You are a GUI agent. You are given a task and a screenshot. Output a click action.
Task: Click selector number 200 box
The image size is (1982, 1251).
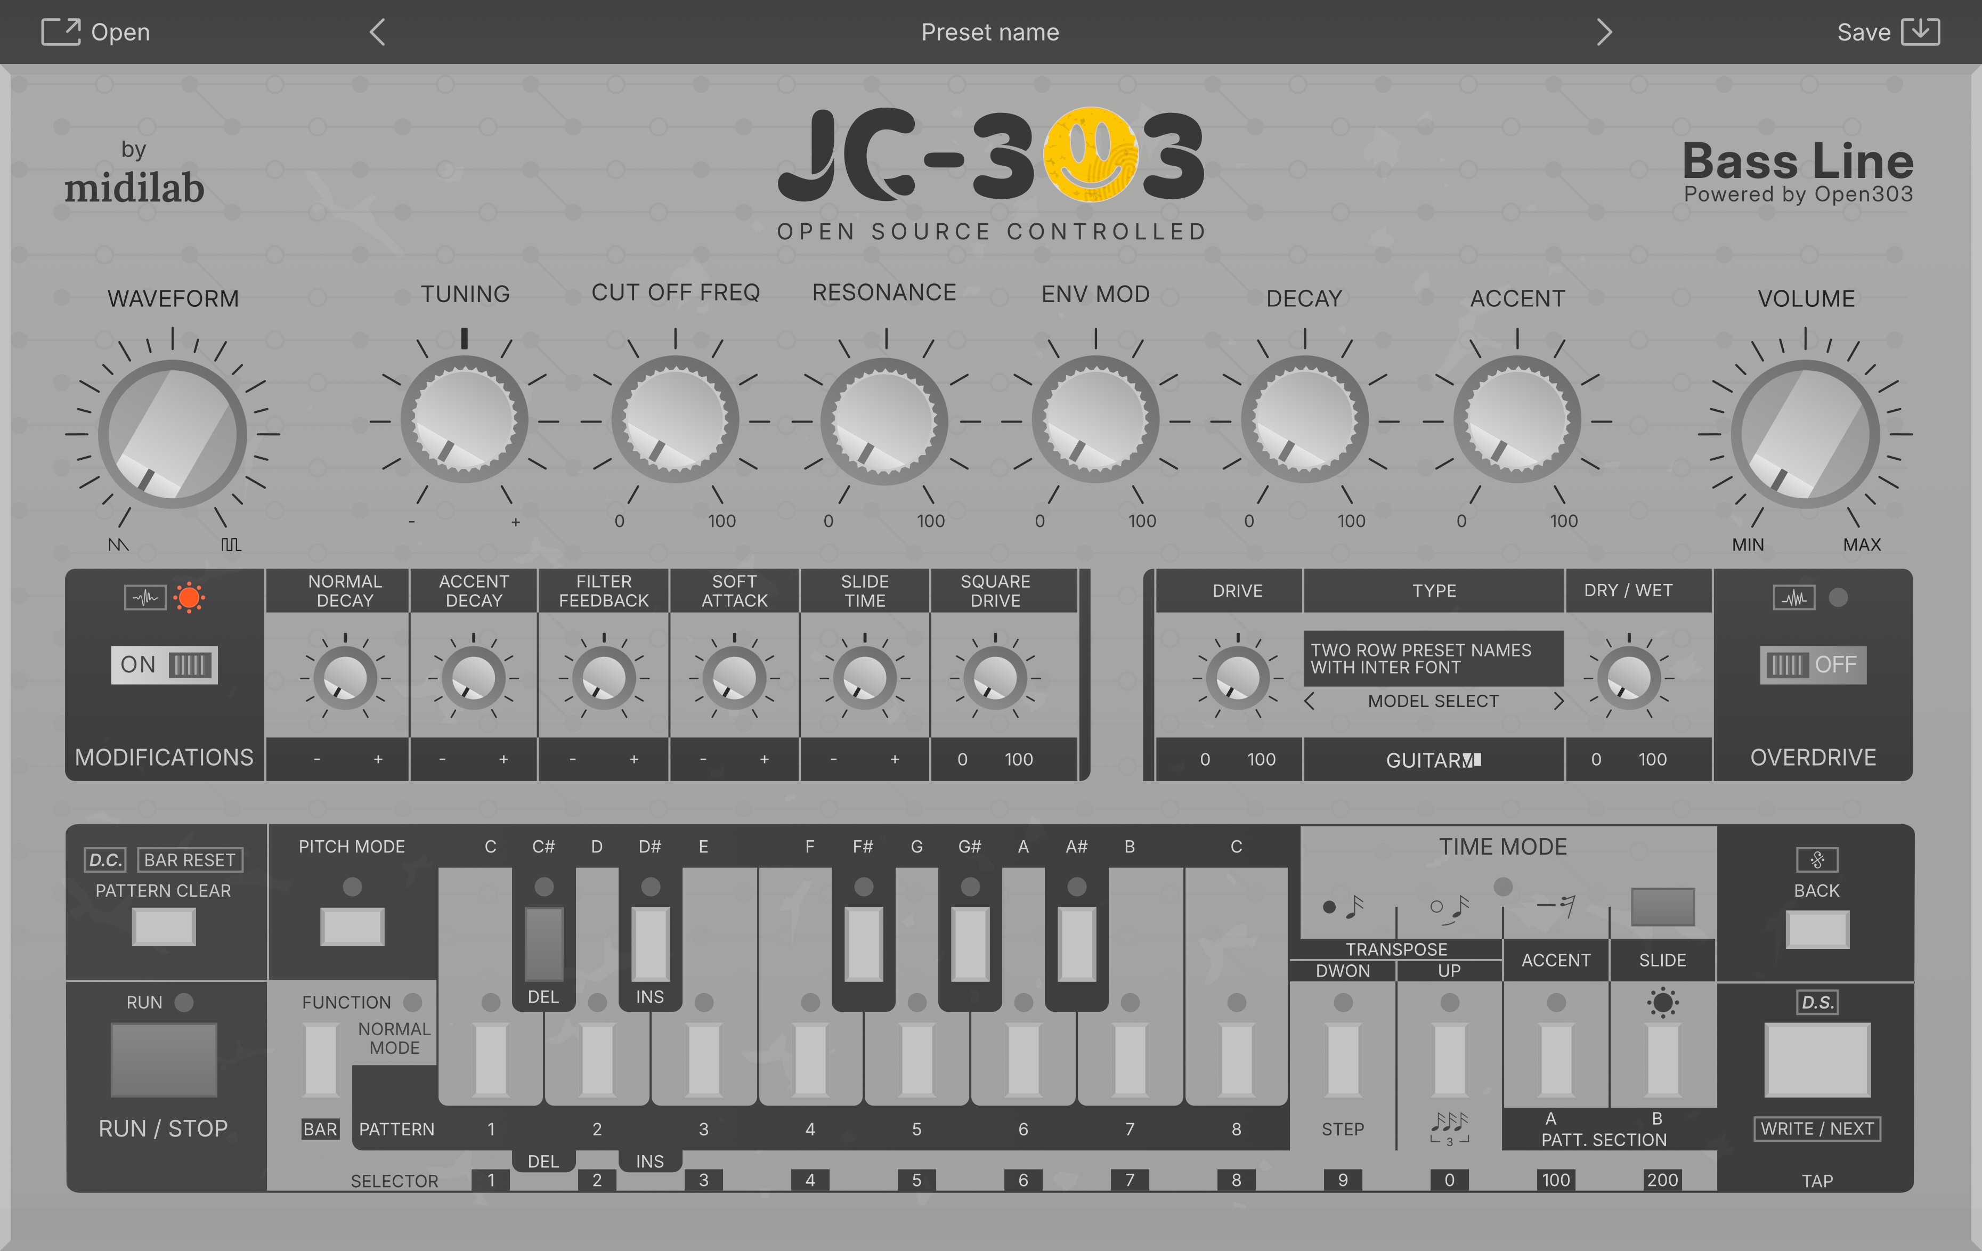click(1663, 1180)
